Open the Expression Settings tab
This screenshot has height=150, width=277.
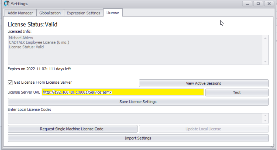(83, 13)
